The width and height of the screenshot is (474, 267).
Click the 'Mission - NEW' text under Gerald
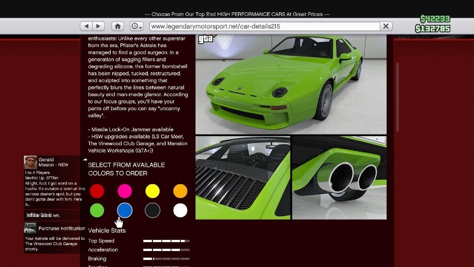pyautogui.click(x=53, y=165)
